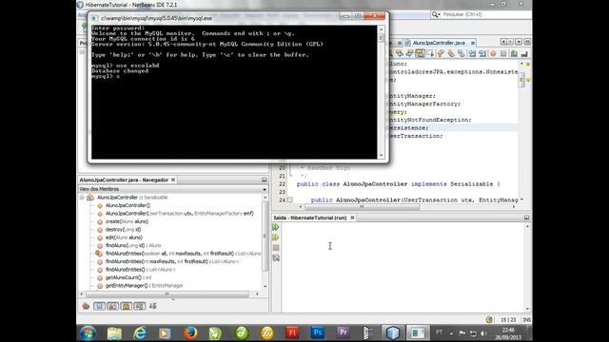Click the Comment code icon
The width and height of the screenshot is (609, 342).
coord(514,53)
